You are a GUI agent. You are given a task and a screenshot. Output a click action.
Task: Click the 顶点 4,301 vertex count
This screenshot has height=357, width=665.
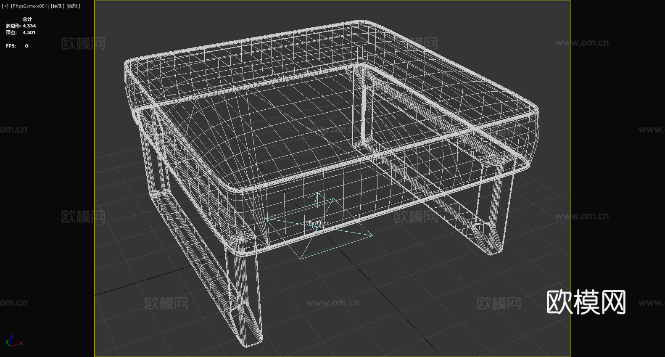pyautogui.click(x=21, y=32)
